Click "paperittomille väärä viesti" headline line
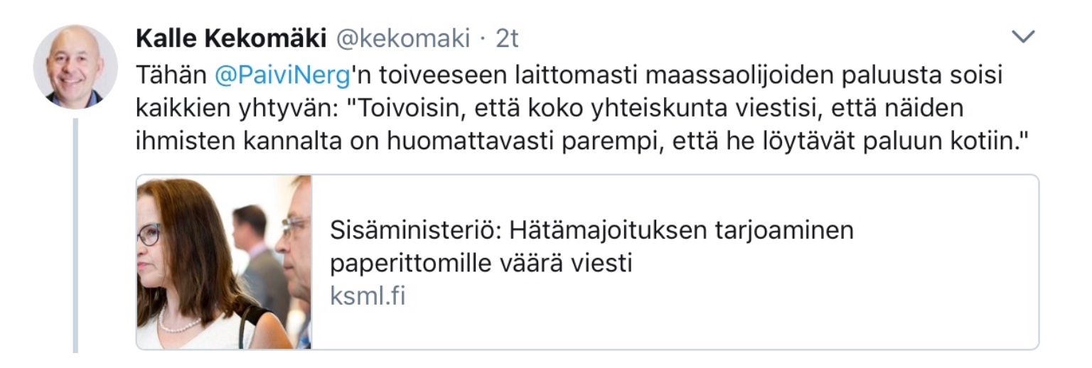Viewport: 1092px width, 368px height. [x=481, y=264]
